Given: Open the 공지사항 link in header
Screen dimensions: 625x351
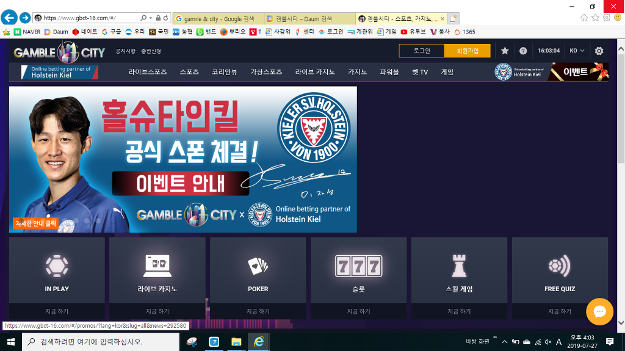Looking at the screenshot, I should tap(126, 51).
